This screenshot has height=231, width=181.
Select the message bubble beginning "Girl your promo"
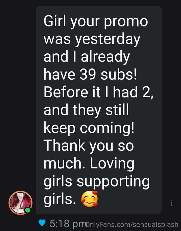tap(99, 110)
